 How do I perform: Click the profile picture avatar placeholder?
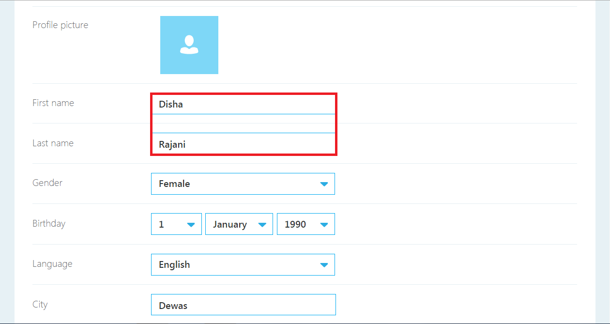[x=189, y=45]
